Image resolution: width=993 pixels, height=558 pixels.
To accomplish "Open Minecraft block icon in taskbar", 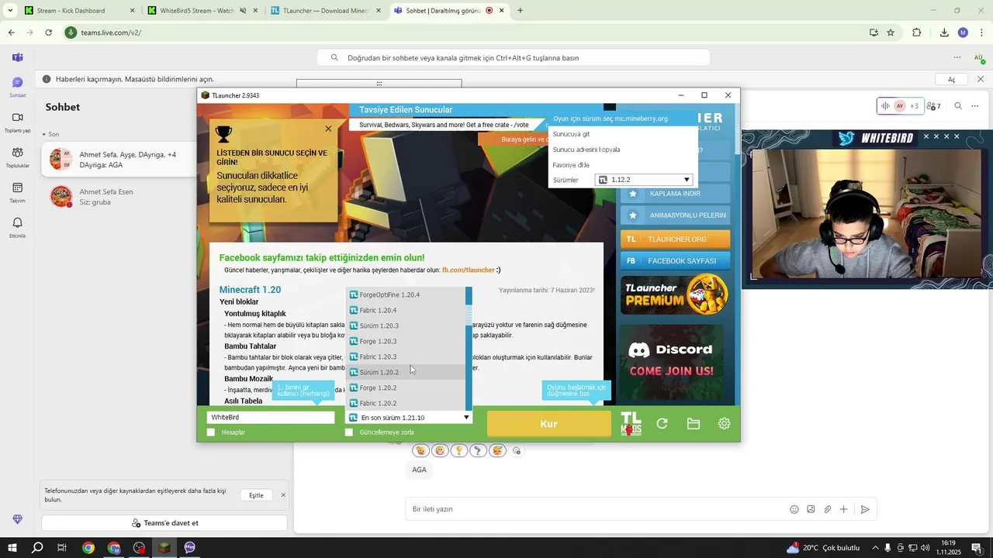I will (x=164, y=548).
